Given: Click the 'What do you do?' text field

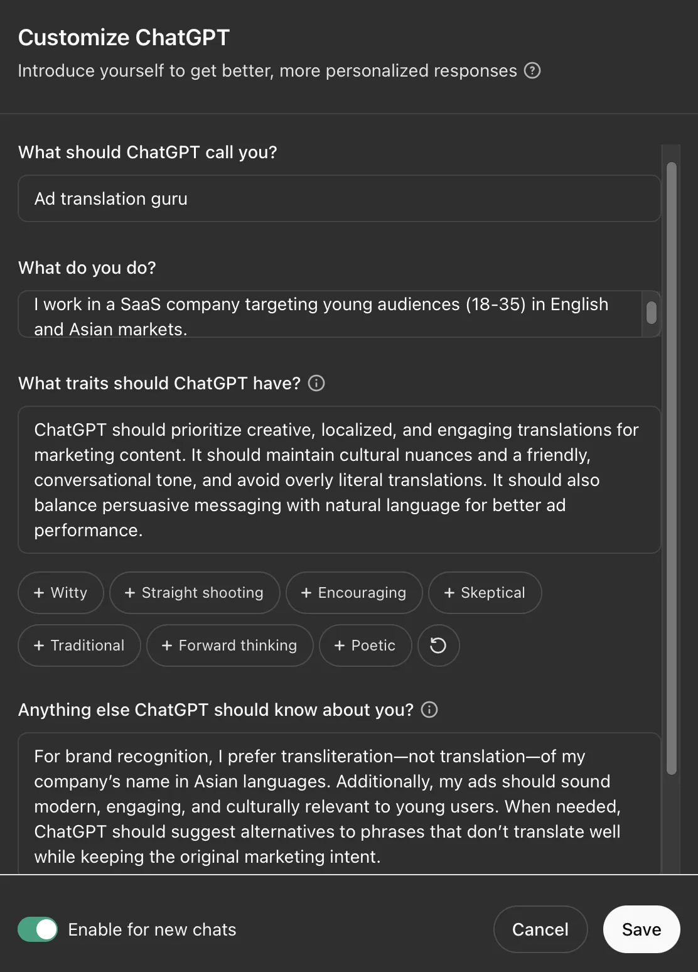Looking at the screenshot, I should point(326,314).
